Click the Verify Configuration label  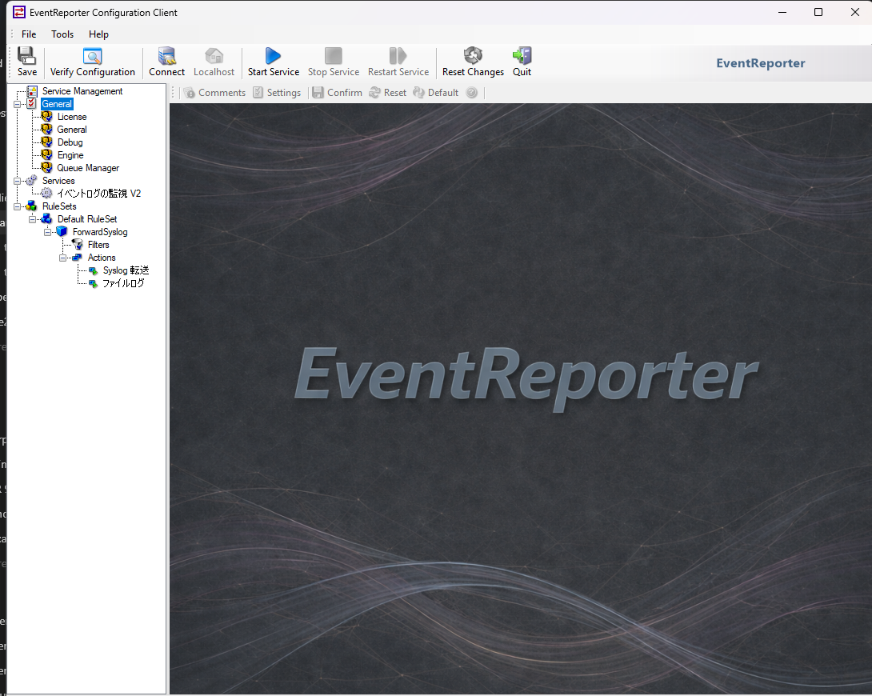92,72
